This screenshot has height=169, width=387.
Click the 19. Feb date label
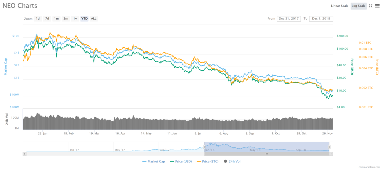(x=69, y=134)
